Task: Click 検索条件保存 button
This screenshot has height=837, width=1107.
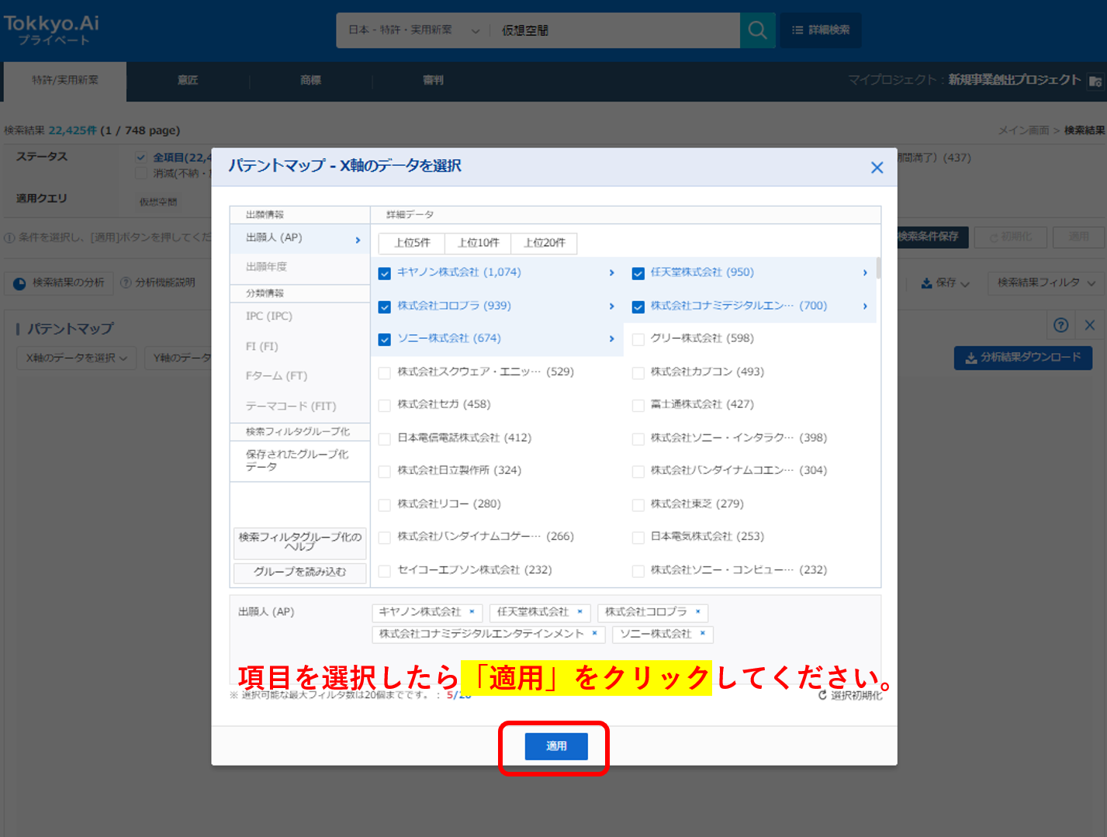Action: [x=929, y=237]
